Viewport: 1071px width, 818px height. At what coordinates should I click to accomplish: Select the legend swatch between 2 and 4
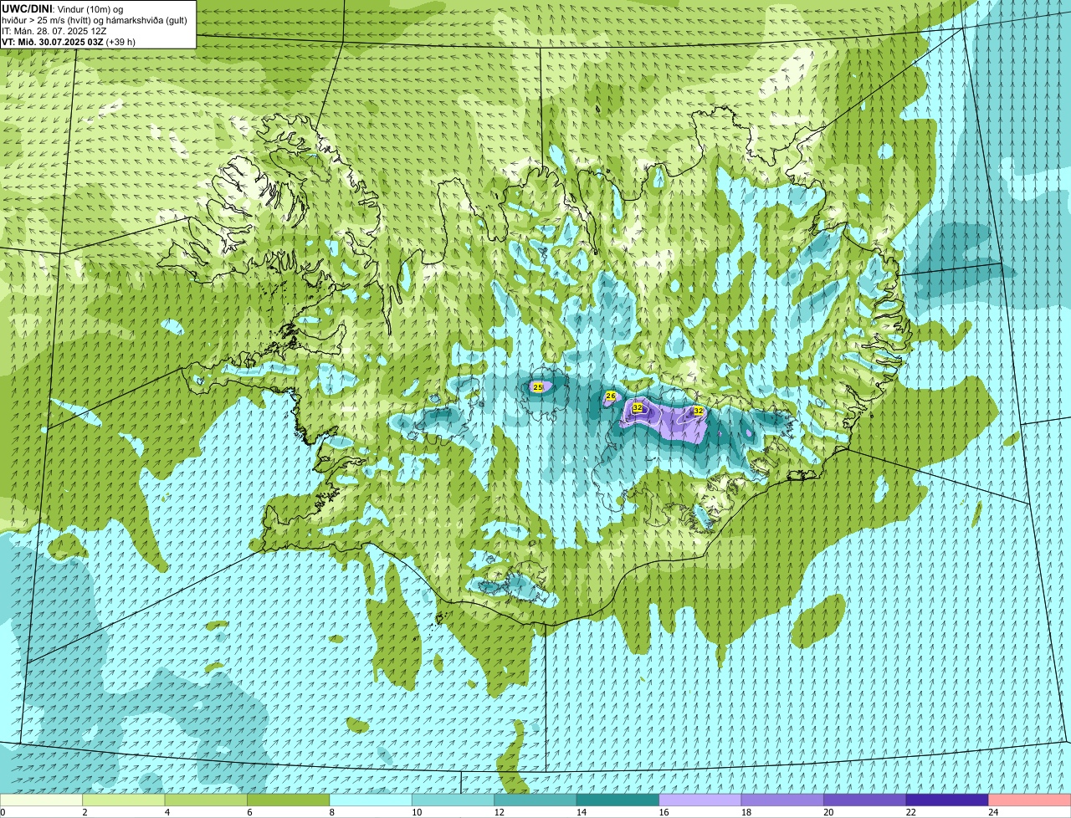click(x=124, y=800)
